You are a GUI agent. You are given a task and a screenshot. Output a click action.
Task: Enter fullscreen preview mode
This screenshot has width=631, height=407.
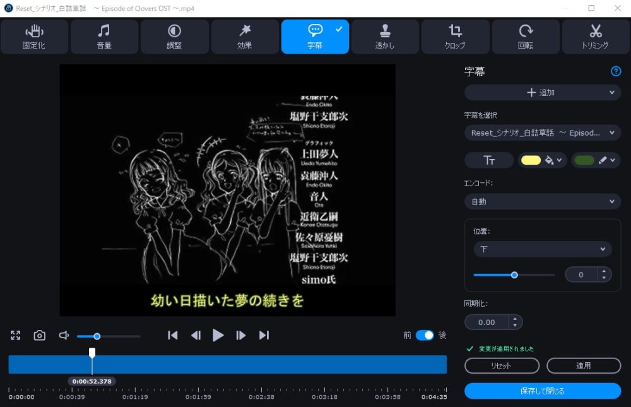click(x=15, y=335)
